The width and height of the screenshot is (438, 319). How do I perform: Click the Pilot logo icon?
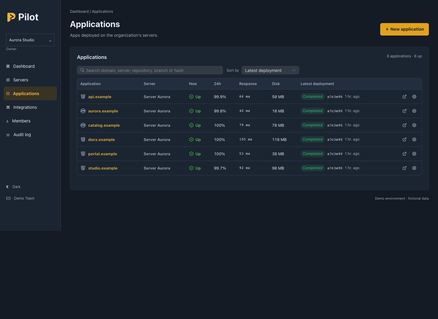11,17
